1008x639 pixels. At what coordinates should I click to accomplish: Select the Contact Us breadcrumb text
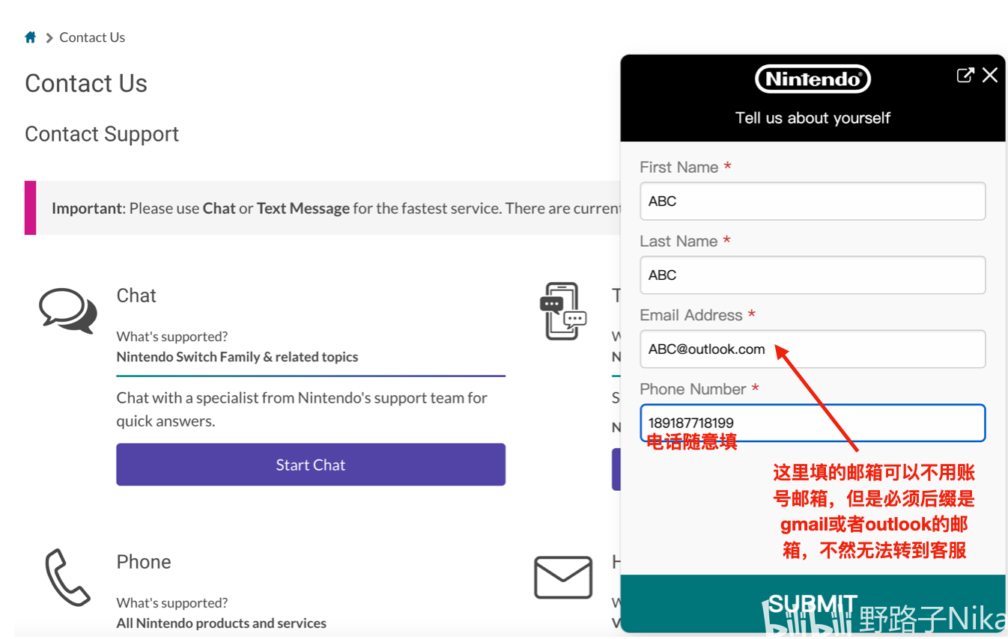coord(92,37)
